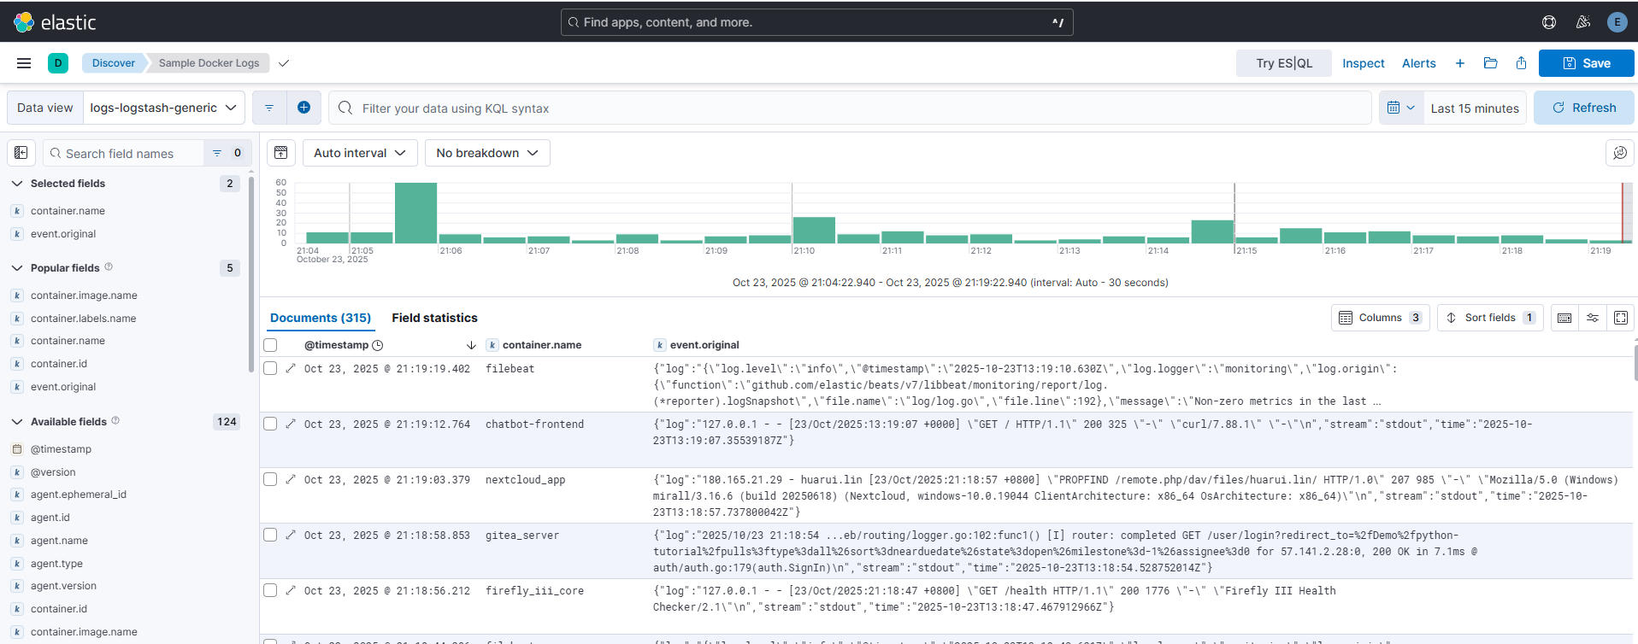
Task: Open saved search folder icon
Action: click(1490, 63)
